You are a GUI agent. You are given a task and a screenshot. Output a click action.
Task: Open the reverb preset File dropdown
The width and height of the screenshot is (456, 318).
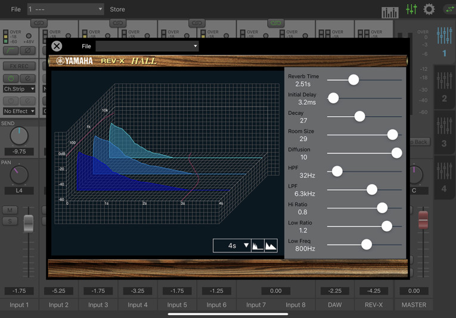[147, 46]
